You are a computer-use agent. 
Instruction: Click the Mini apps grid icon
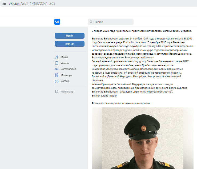click(x=57, y=75)
